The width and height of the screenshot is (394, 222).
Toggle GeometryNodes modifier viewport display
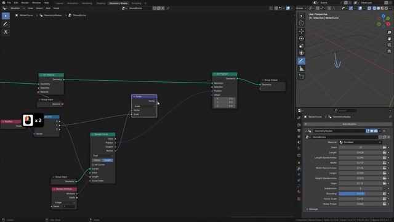[372, 131]
